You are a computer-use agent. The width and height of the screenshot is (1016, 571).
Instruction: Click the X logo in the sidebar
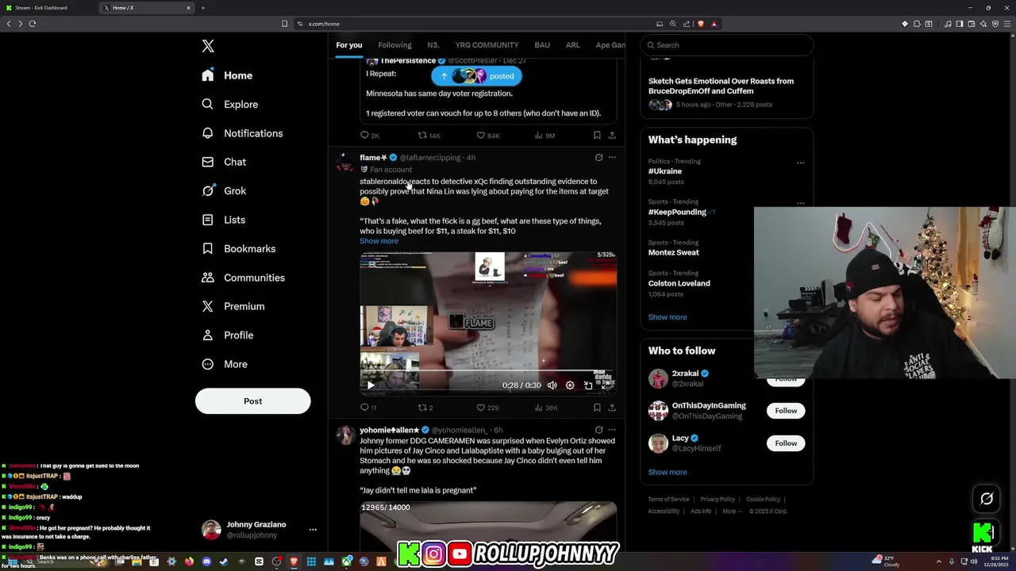208,46
